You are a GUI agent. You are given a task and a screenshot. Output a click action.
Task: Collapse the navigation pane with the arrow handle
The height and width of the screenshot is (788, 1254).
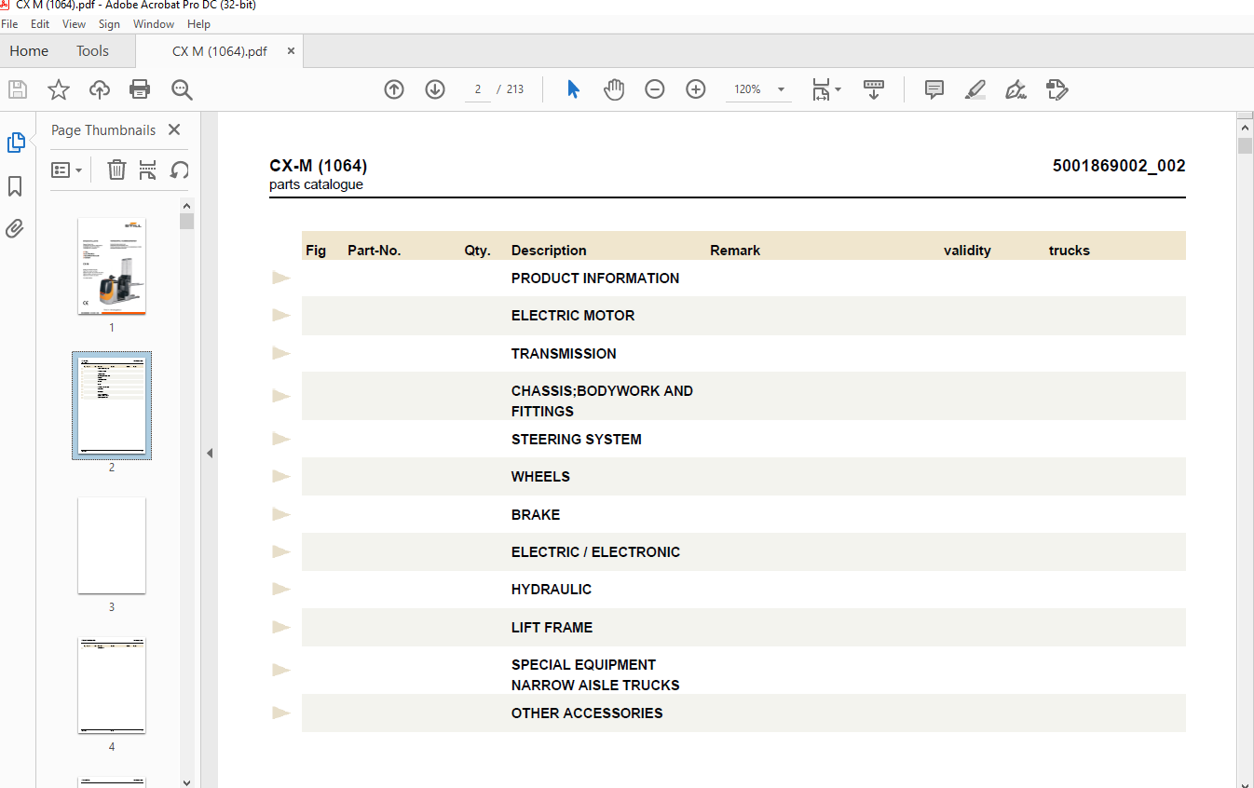click(210, 453)
